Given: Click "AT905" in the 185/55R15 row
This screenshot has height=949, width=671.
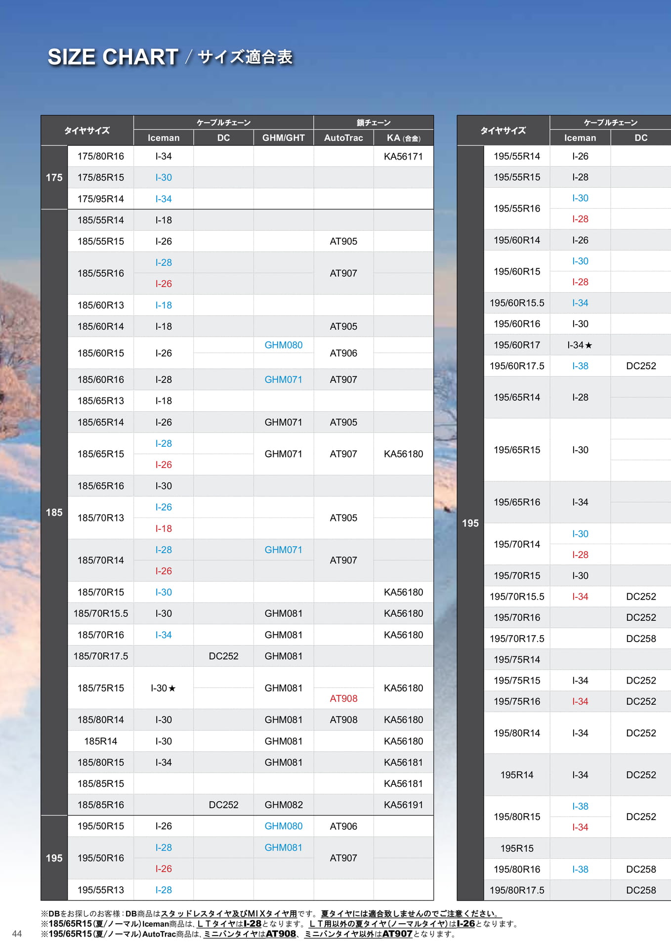Looking at the screenshot, I should click(343, 241).
